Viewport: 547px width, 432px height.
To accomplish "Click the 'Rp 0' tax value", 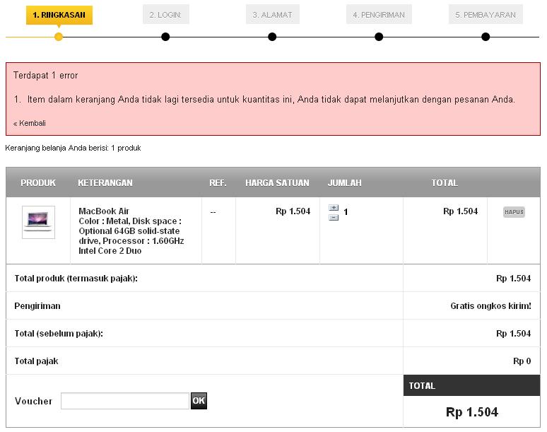I will tap(522, 361).
